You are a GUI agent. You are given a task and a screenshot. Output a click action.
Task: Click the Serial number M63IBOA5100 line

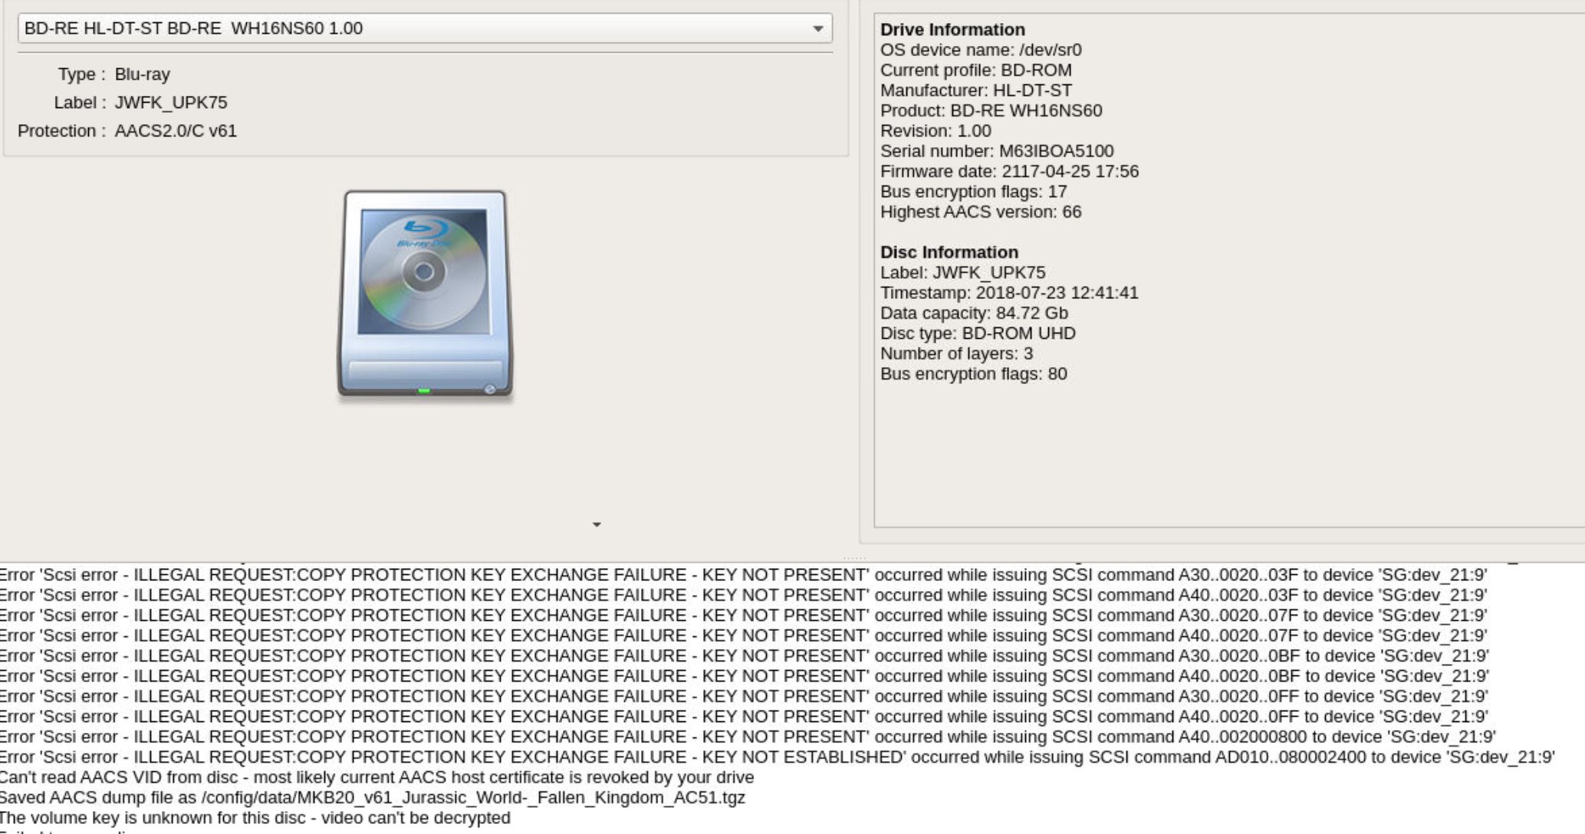click(997, 151)
